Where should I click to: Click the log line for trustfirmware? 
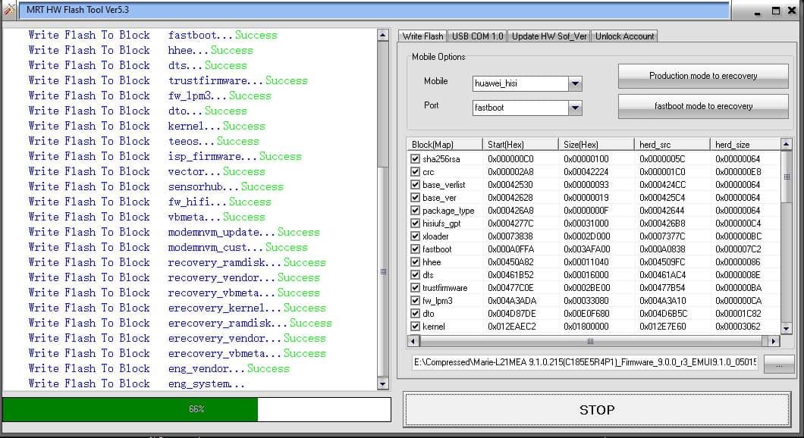[168, 80]
